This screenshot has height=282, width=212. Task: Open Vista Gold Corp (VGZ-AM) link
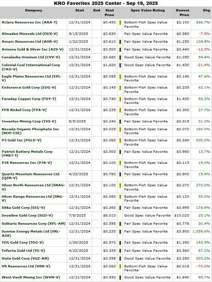point(25,259)
